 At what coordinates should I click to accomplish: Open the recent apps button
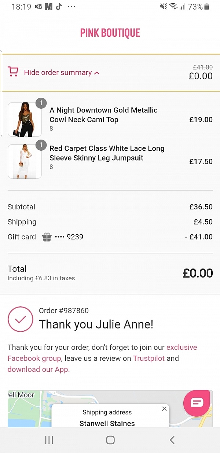click(x=49, y=440)
